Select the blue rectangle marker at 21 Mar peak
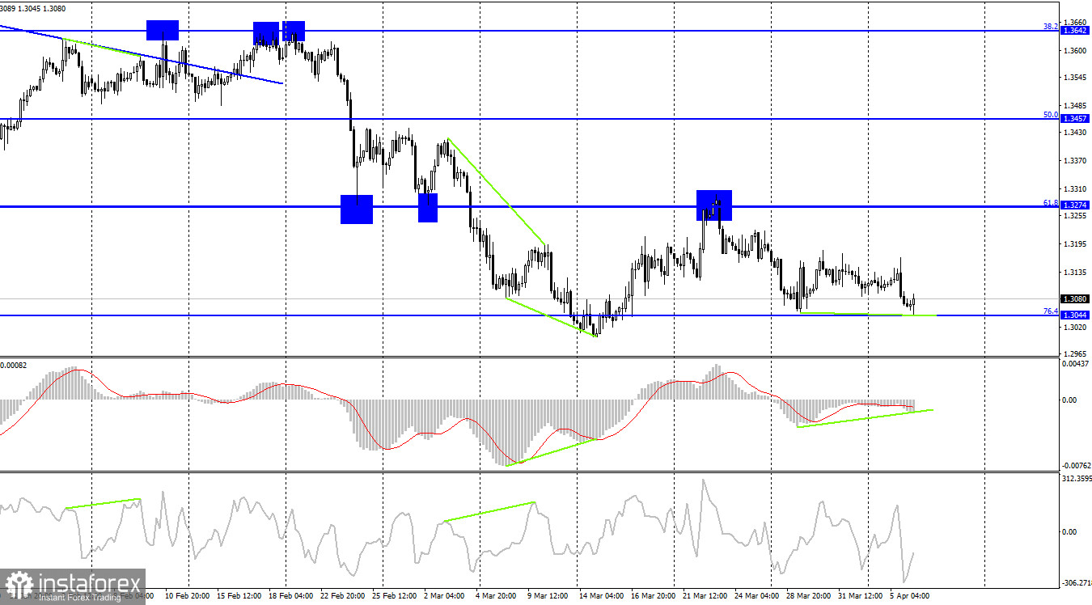 (714, 205)
